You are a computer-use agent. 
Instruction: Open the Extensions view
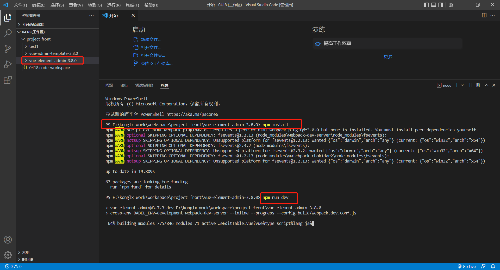pos(8,80)
